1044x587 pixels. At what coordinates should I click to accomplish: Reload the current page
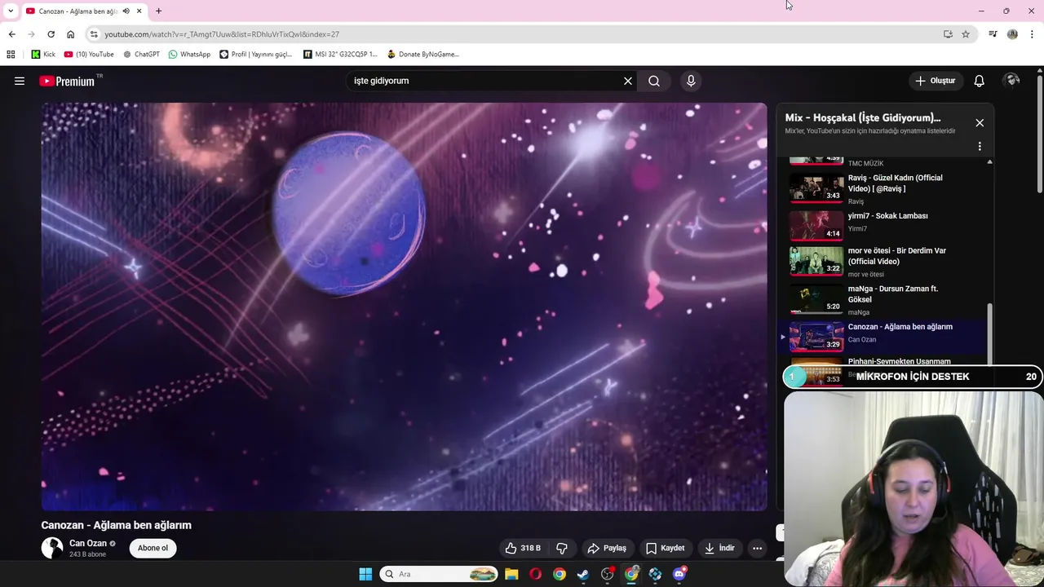pyautogui.click(x=51, y=34)
